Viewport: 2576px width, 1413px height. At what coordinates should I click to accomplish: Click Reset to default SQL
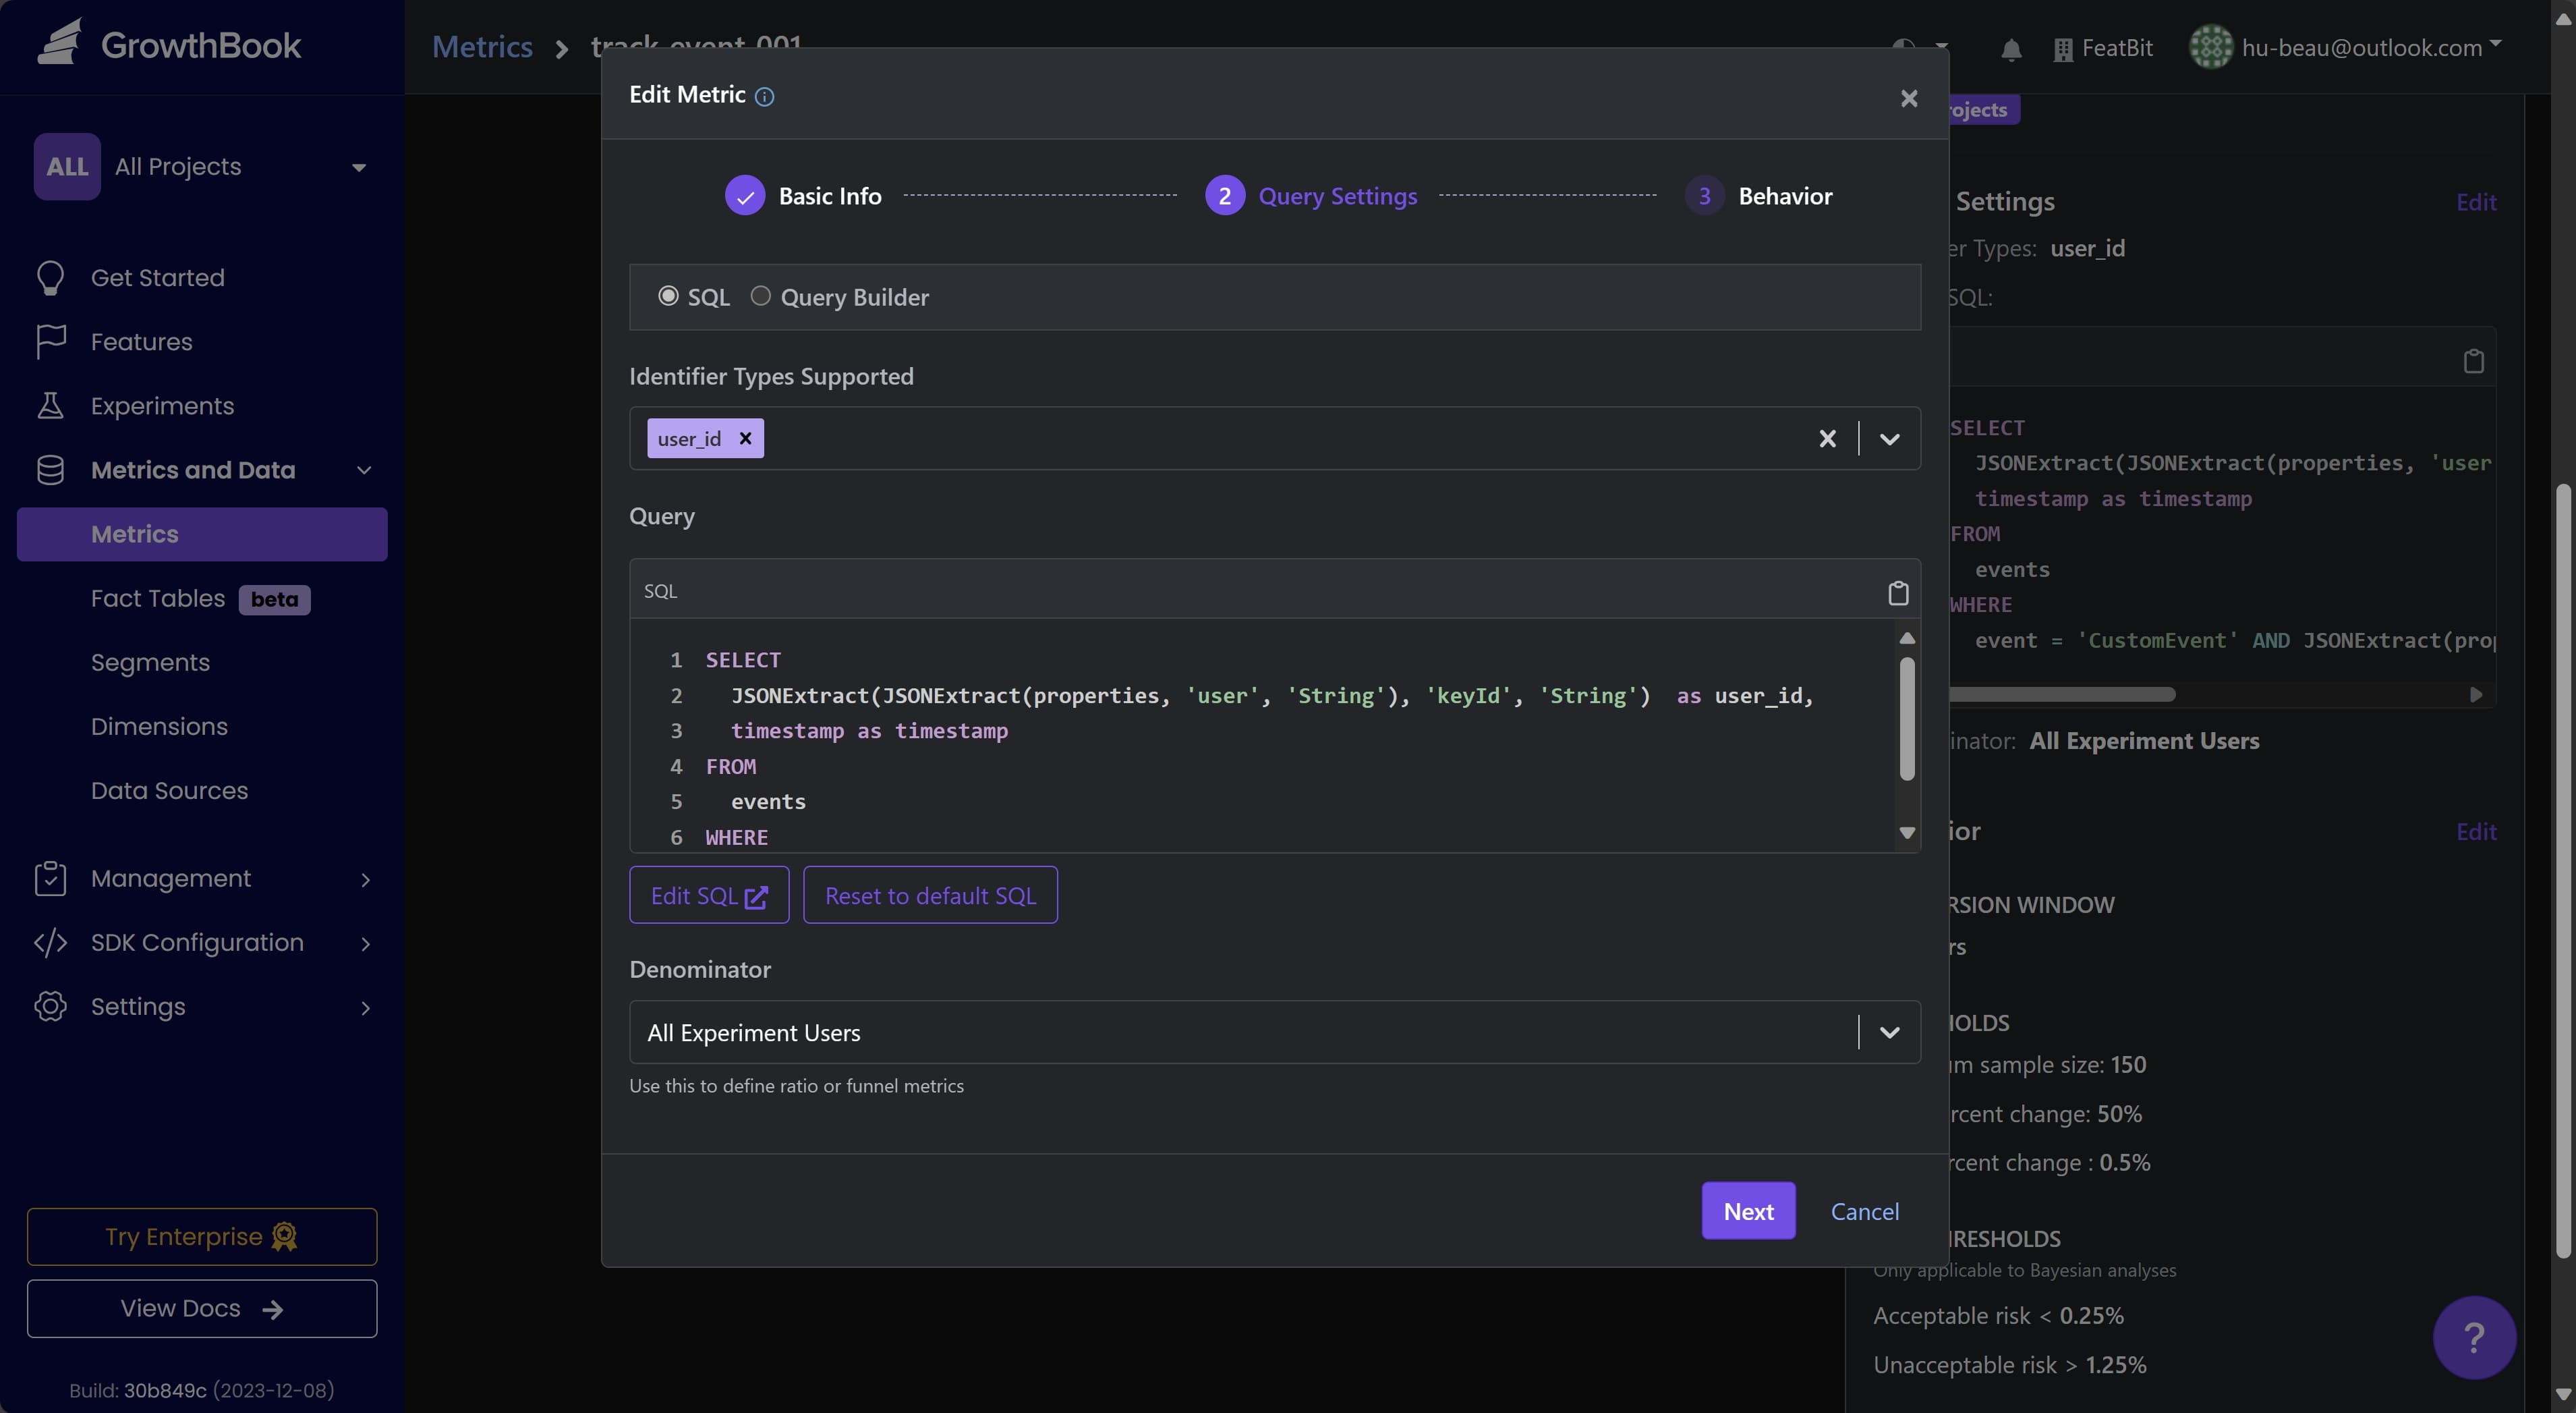point(930,895)
